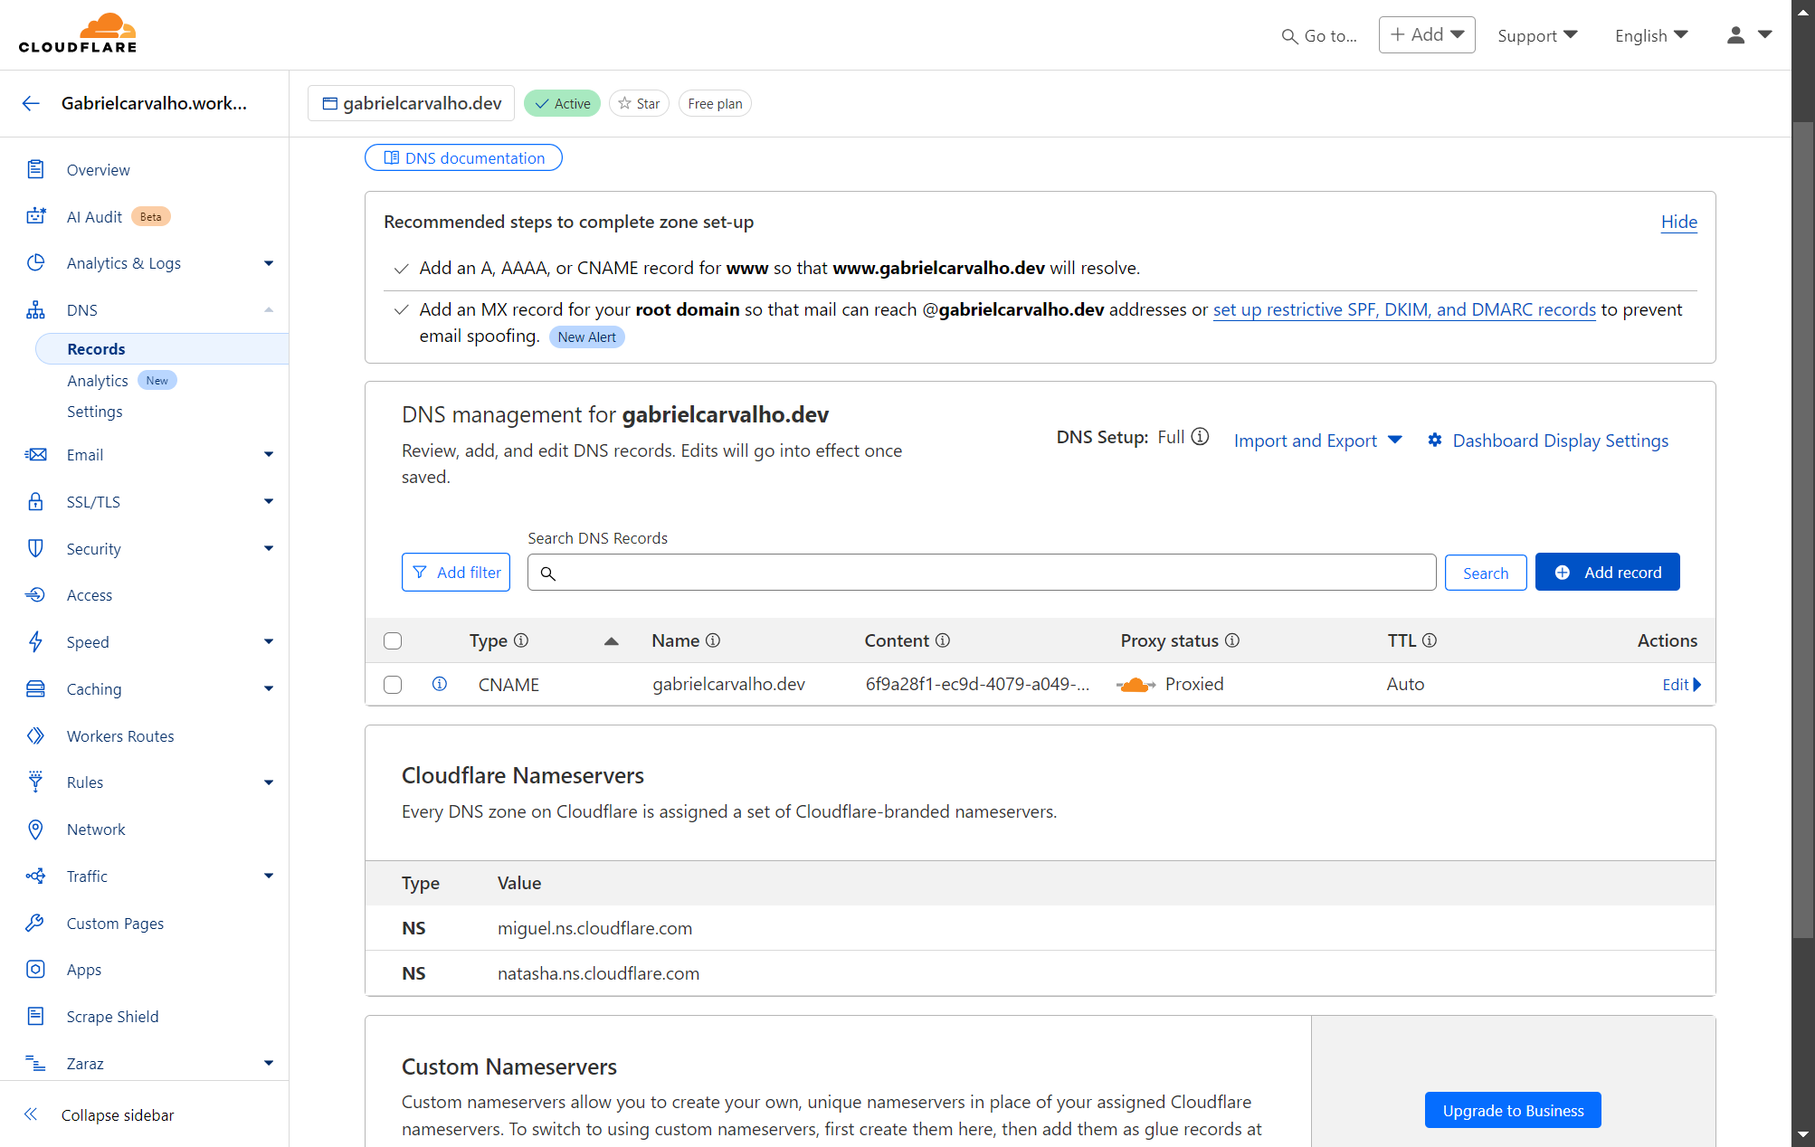Click the Search DNS Records input field

click(982, 573)
